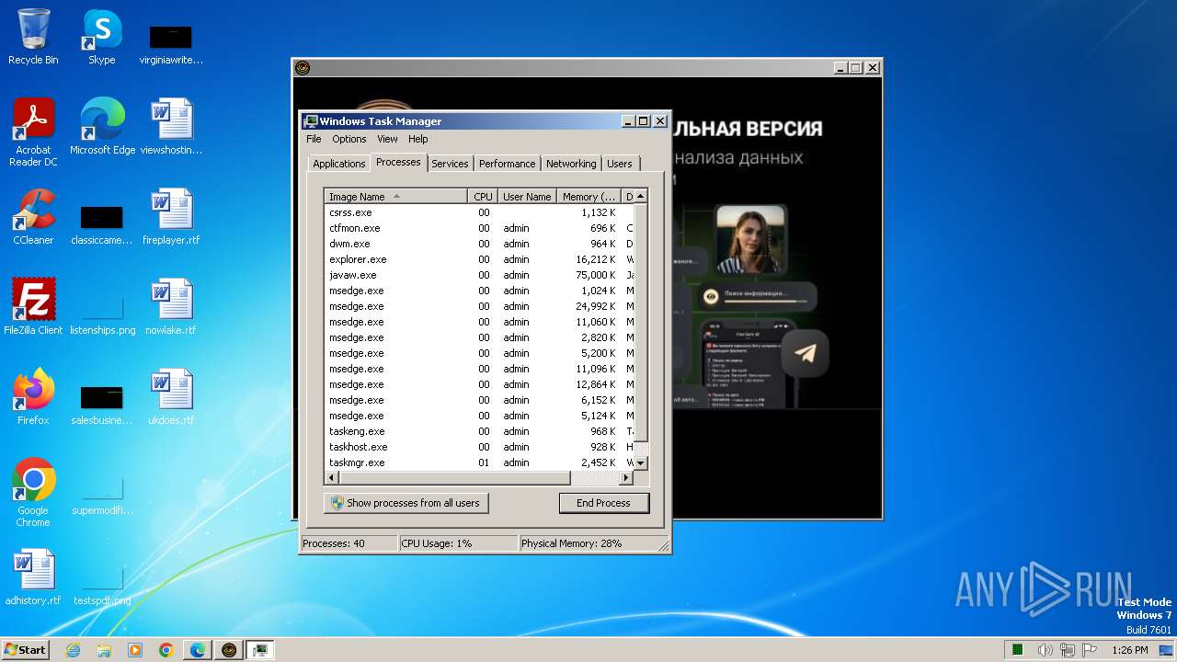This screenshot has height=662, width=1177.
Task: Open the File menu in Task Manager
Action: coord(314,139)
